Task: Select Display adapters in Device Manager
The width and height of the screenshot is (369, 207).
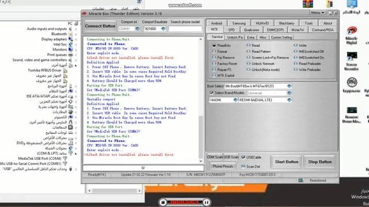Action: [54, 39]
